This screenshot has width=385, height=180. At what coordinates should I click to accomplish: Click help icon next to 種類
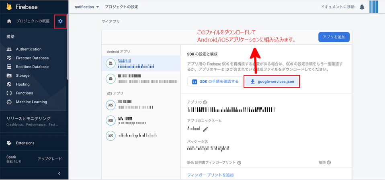click(x=329, y=162)
